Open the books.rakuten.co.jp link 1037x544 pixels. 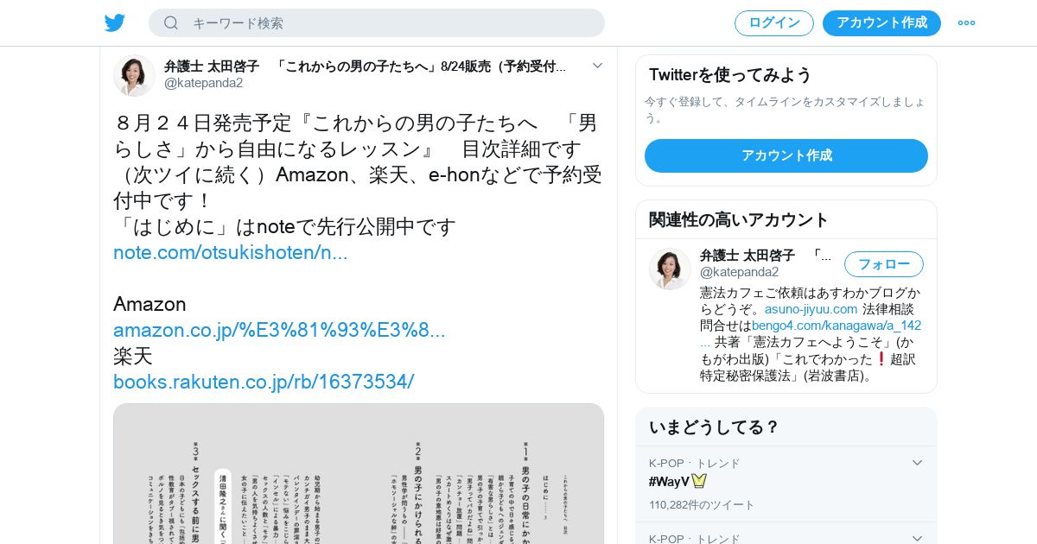(x=264, y=382)
